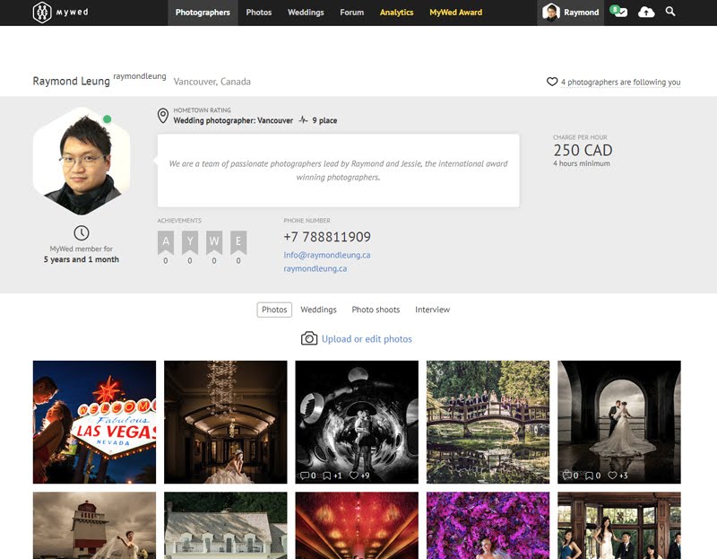
Task: Open the wedding party window photo
Action: click(x=619, y=526)
